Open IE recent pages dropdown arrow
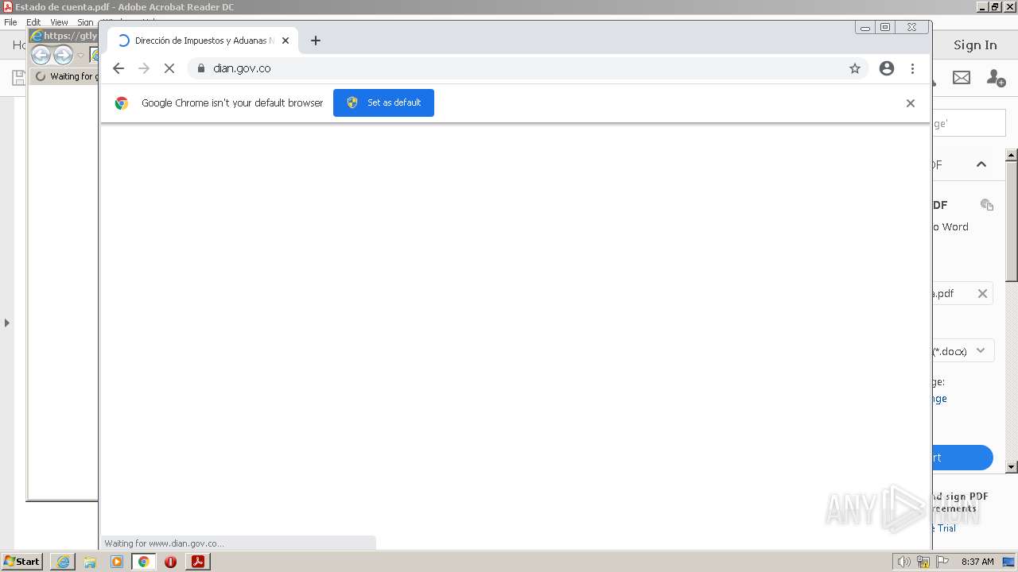The height and width of the screenshot is (572, 1018). click(x=80, y=56)
